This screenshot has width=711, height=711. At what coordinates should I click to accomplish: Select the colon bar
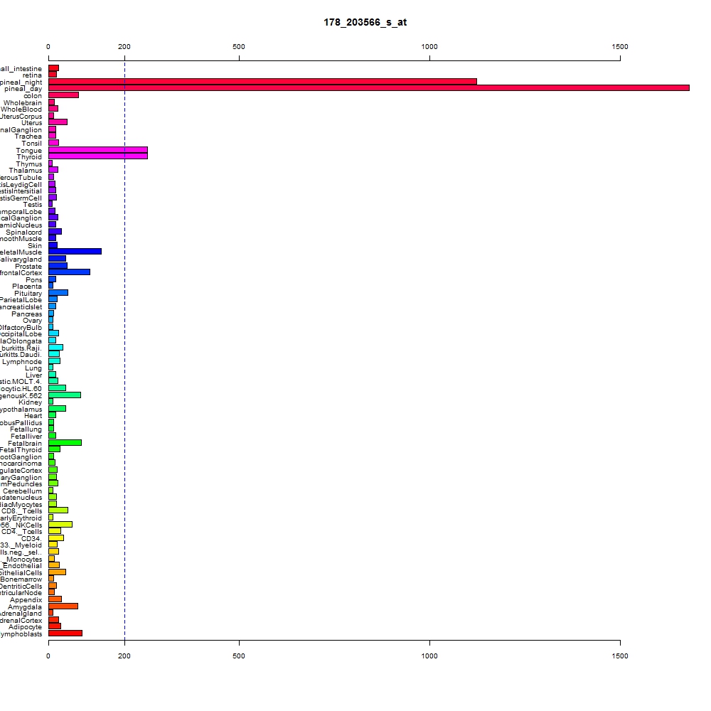coord(63,95)
